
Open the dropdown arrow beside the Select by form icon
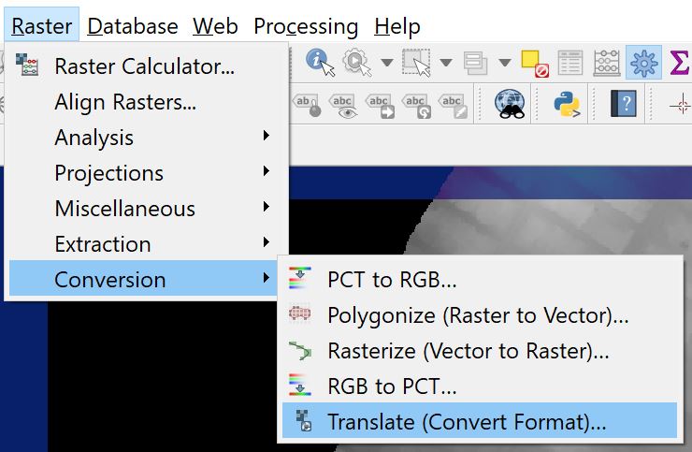click(505, 63)
